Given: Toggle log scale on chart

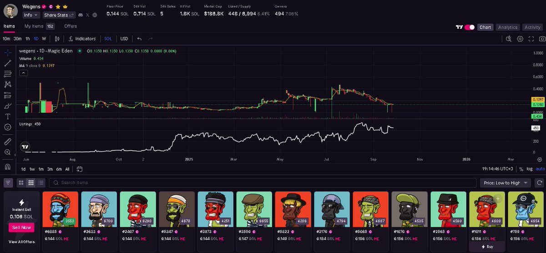Looking at the screenshot, I should tap(530, 169).
